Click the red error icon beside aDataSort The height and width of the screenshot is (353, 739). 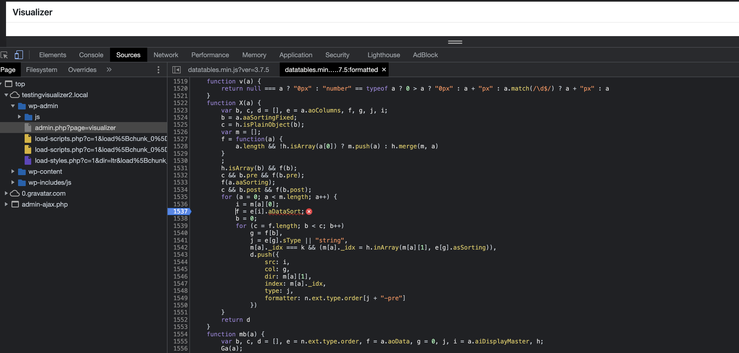click(309, 212)
